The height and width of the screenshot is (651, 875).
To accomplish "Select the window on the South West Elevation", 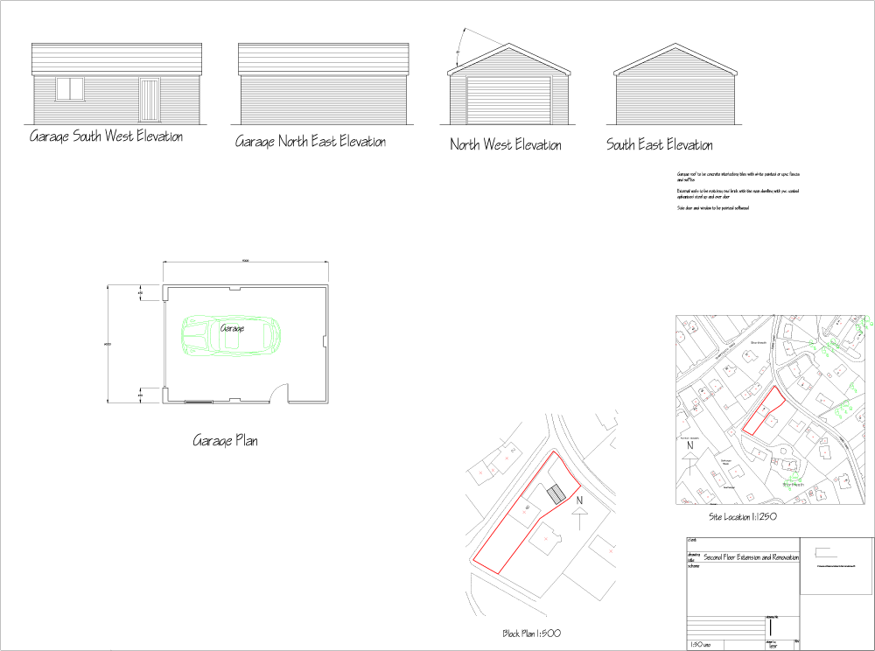I will click(x=70, y=89).
